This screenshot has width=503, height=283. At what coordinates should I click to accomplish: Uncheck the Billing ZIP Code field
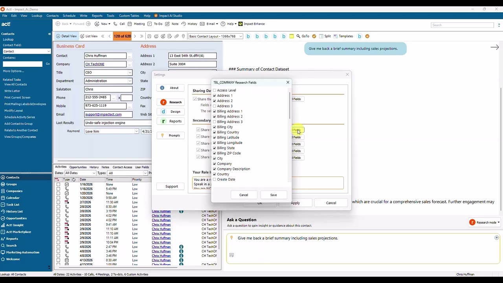[x=215, y=153]
